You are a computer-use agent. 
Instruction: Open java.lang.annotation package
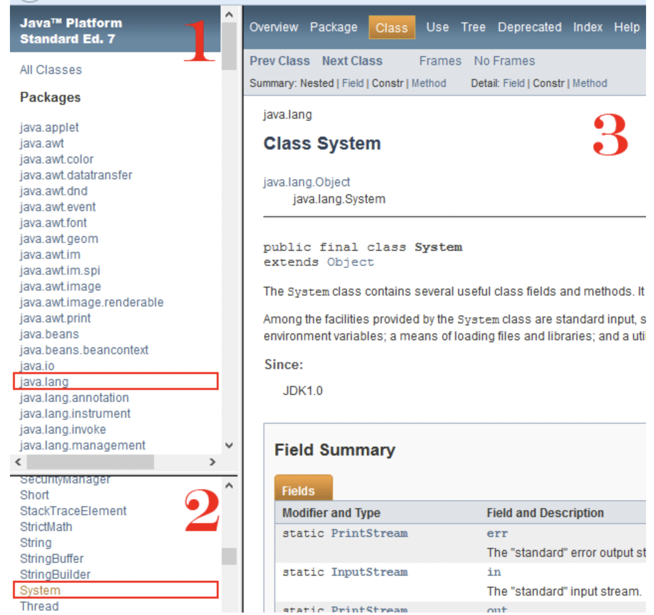coord(75,398)
